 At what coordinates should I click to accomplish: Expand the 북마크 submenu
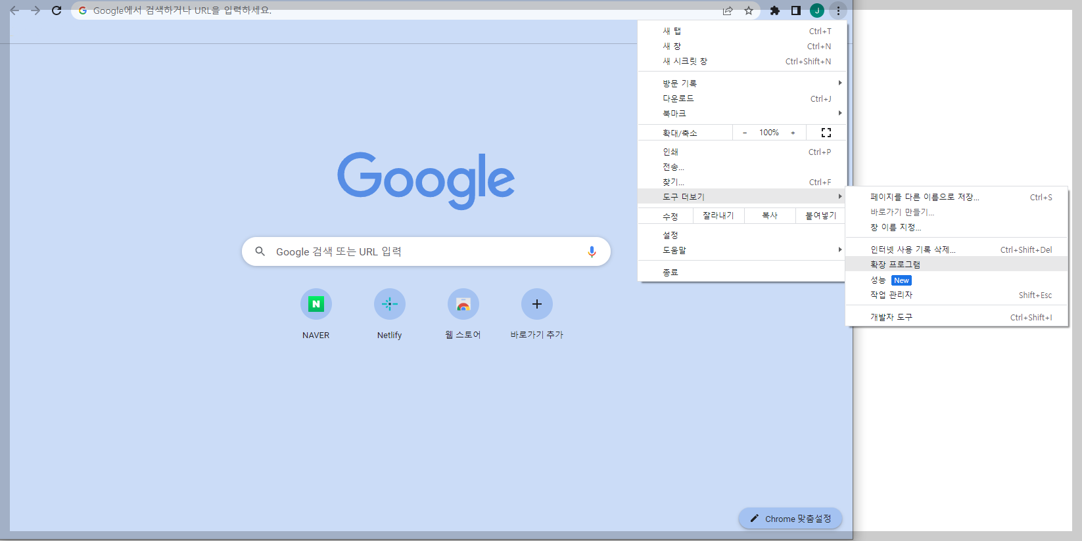tap(742, 114)
